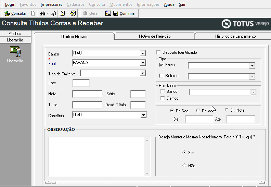Click the Titulo input field

pos(87,105)
